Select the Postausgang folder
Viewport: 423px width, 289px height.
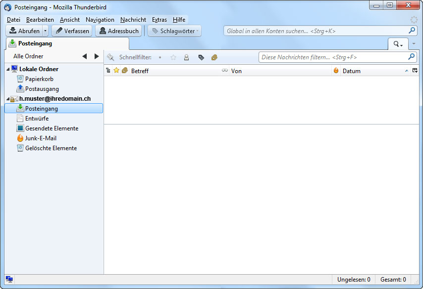[x=42, y=89]
